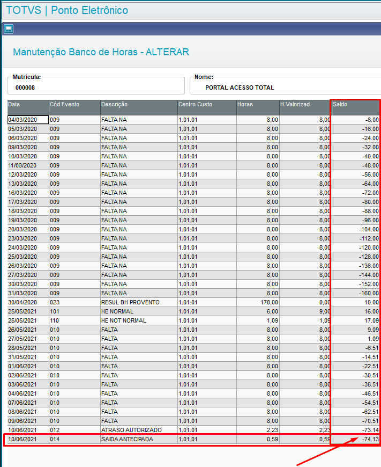Select the date cell 31/03/2020
Screen dimensions: 381x467
click(x=28, y=293)
